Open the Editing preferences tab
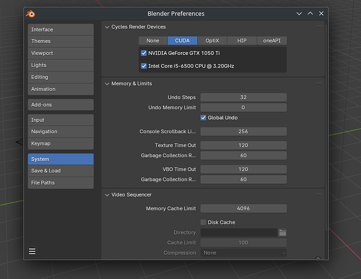 pos(61,77)
